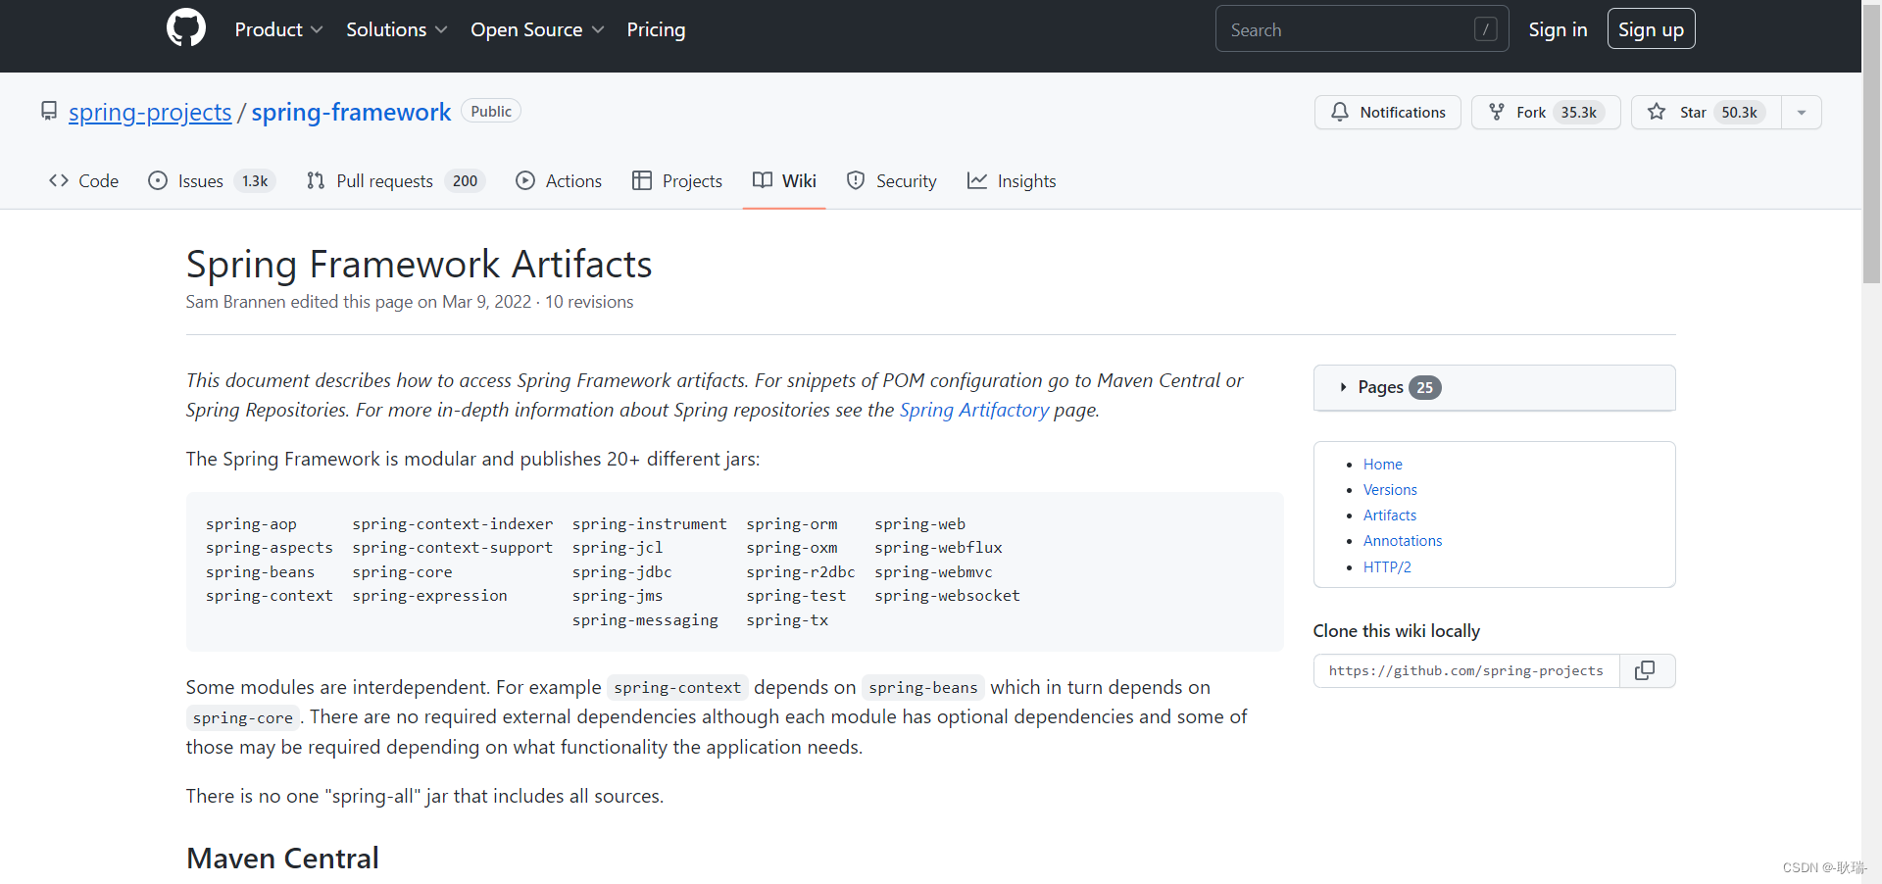Click the Fork branch icon
The width and height of the screenshot is (1882, 884).
coord(1497,112)
